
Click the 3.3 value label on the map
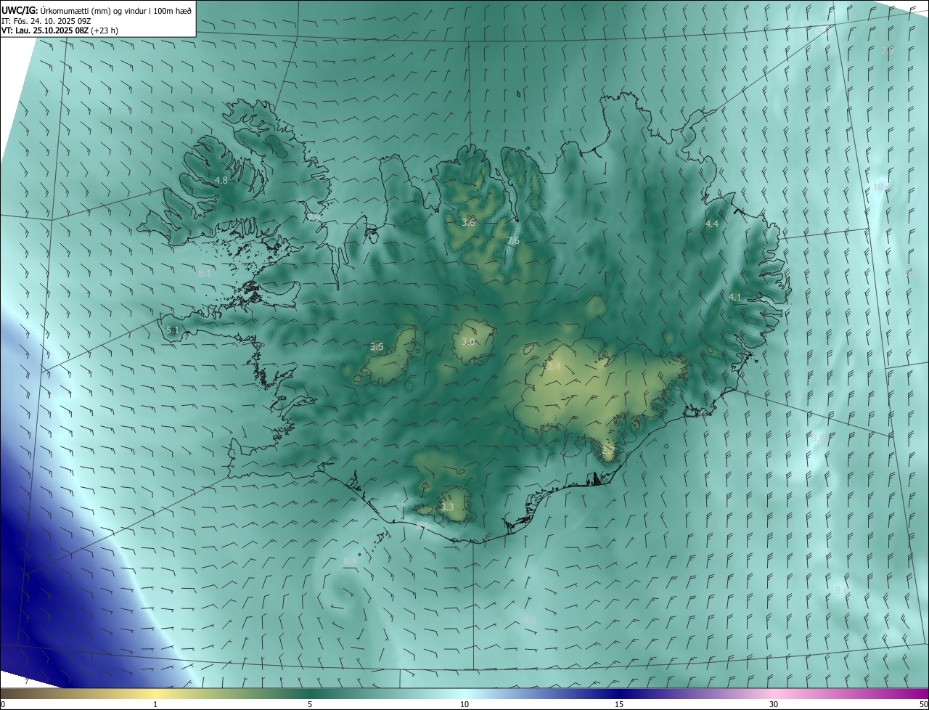447,507
